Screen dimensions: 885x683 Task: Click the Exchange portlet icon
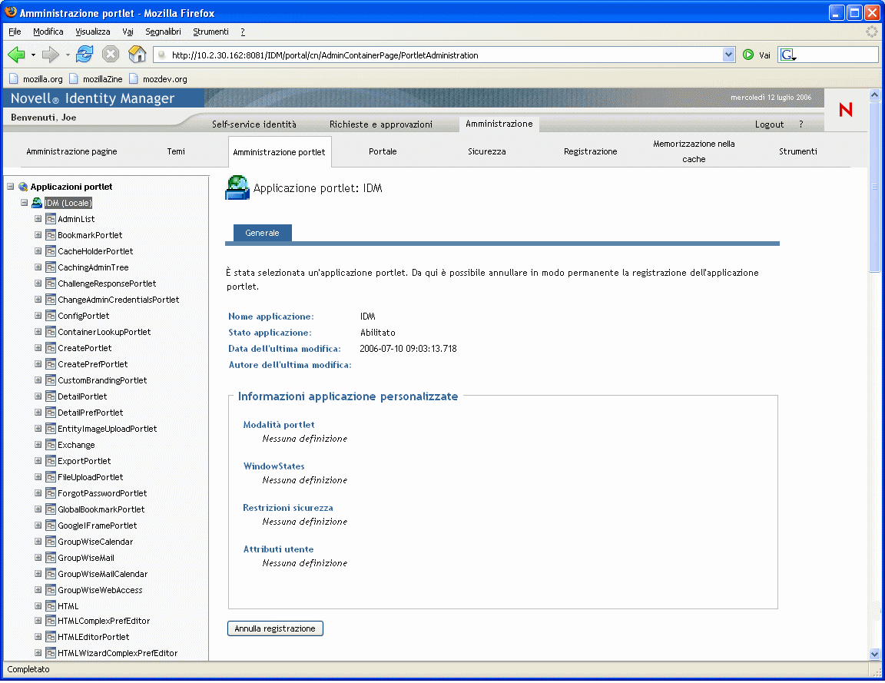coord(51,445)
